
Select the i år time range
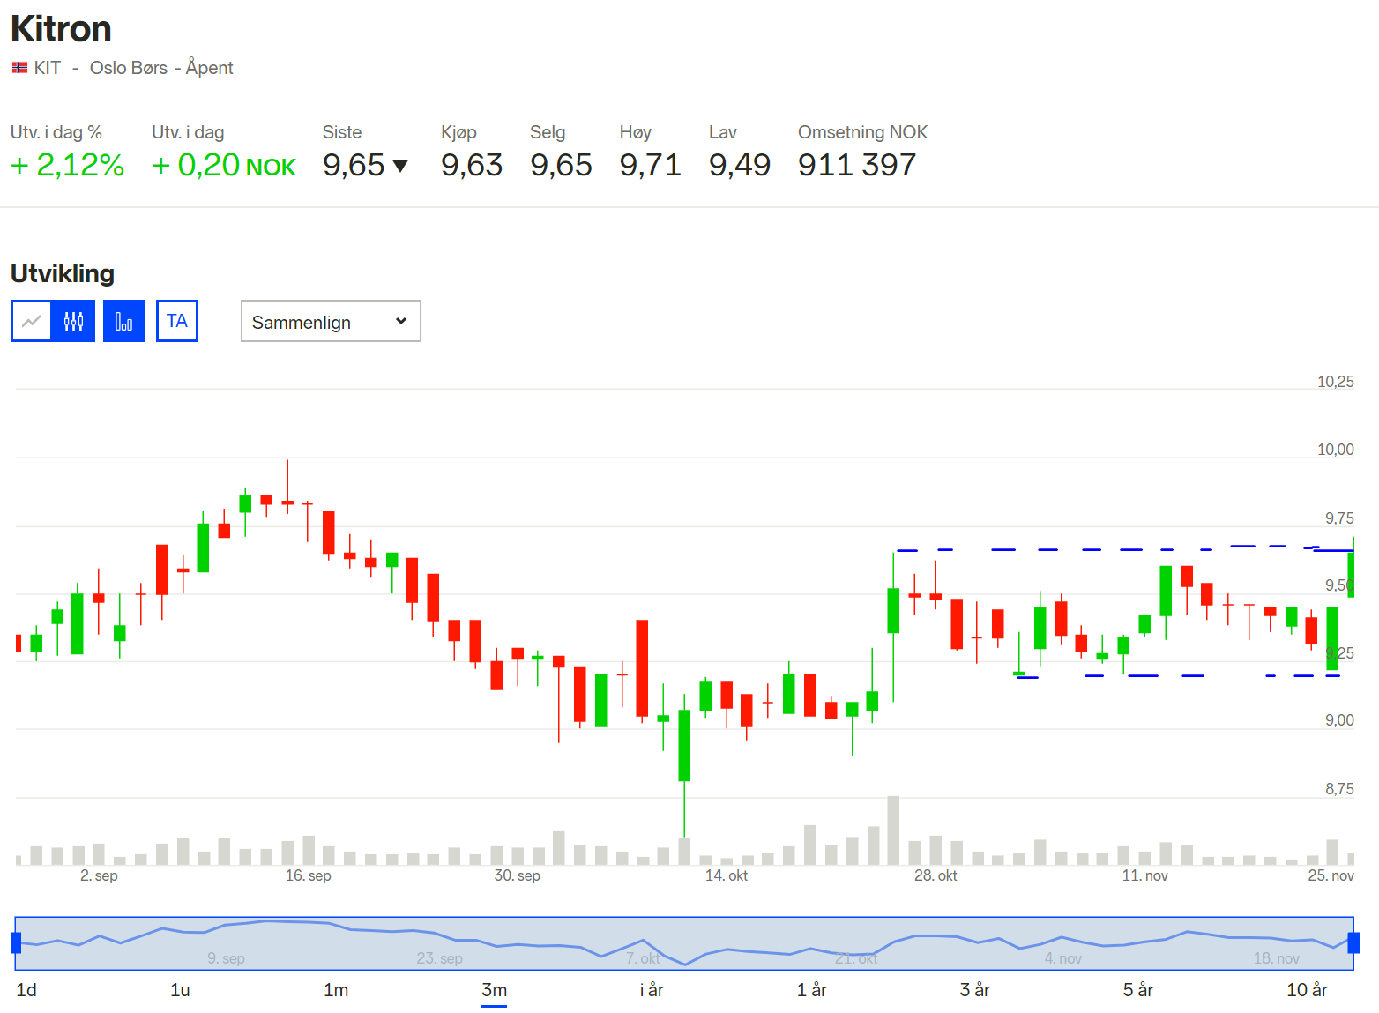click(652, 990)
